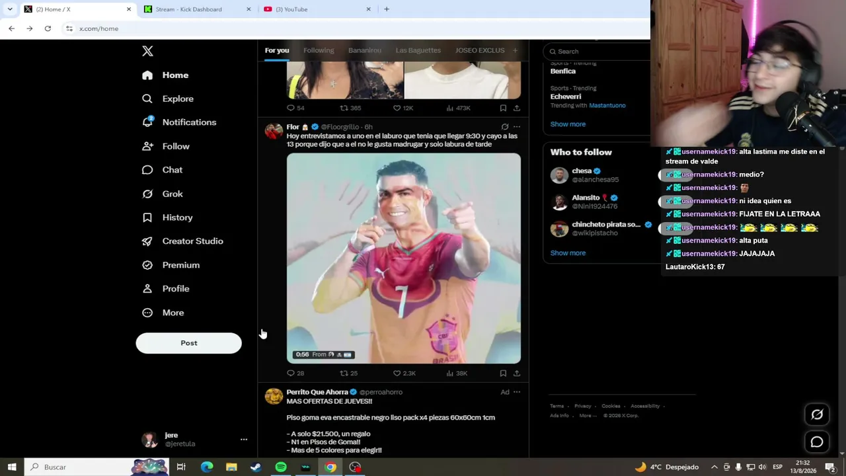Screen dimensions: 846x476
Task: Open the floating Grok button
Action: [817, 415]
